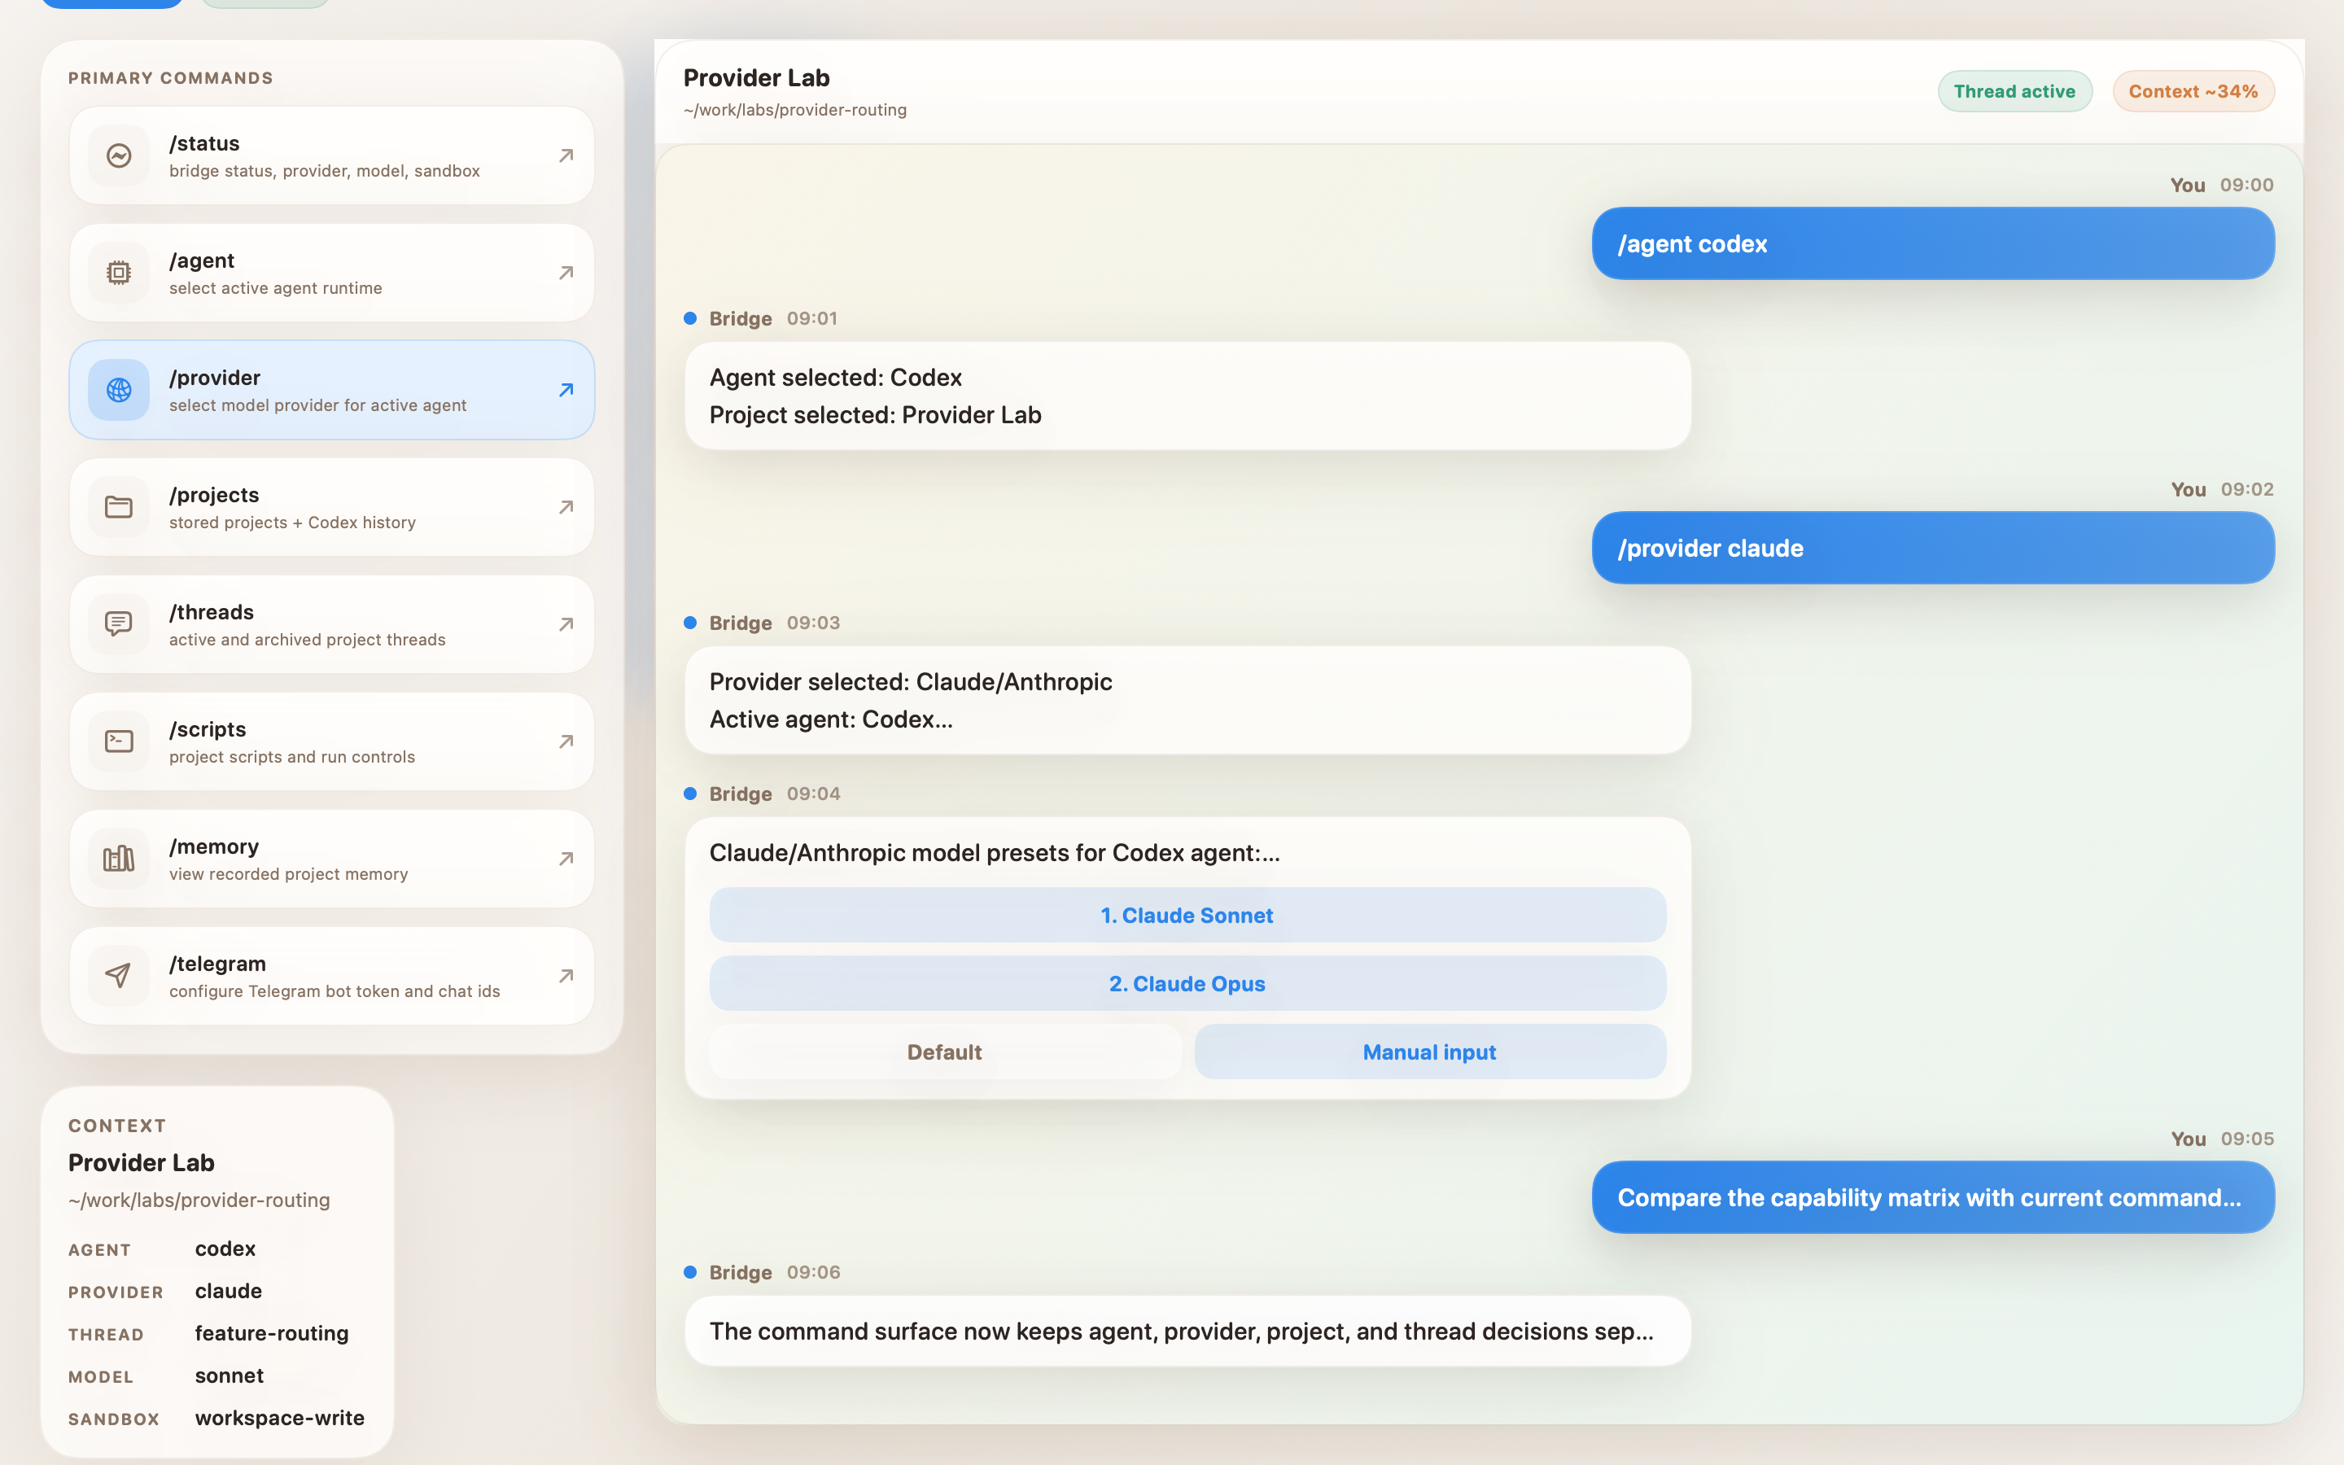
Task: Click the select active agent runtime description
Action: (275, 288)
